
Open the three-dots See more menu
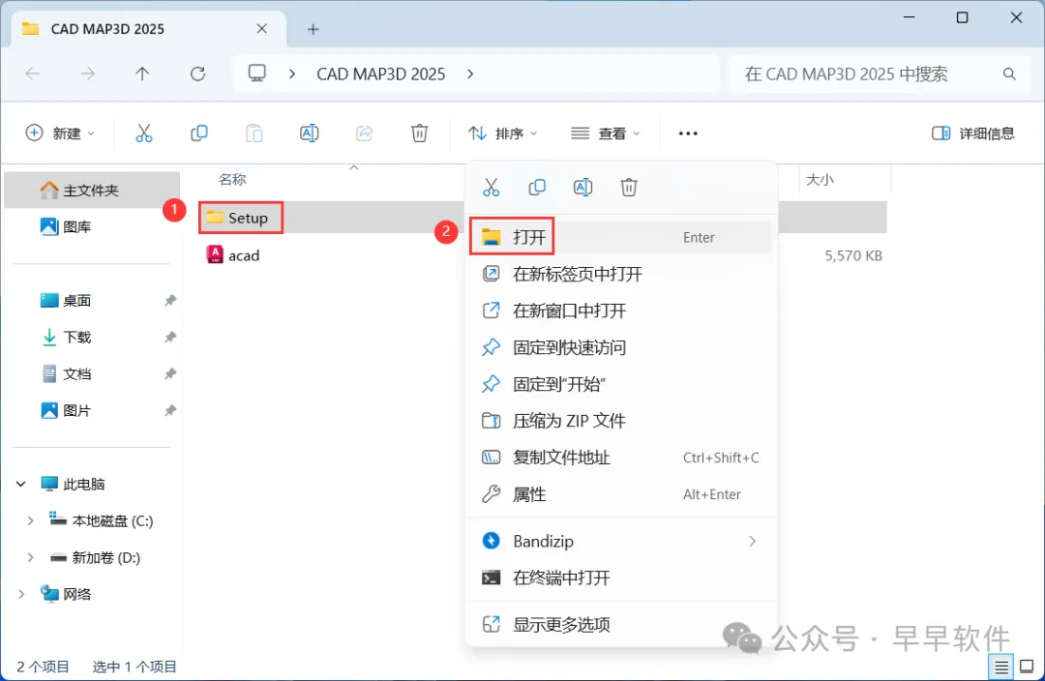[688, 133]
